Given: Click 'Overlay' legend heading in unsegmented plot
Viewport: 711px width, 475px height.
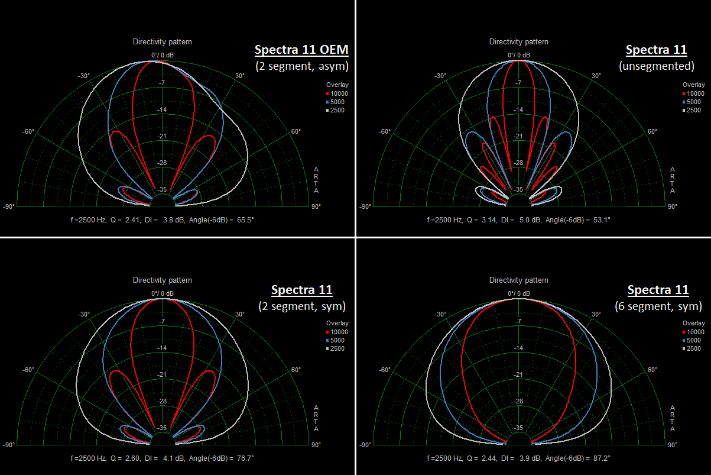Looking at the screenshot, I should point(694,85).
